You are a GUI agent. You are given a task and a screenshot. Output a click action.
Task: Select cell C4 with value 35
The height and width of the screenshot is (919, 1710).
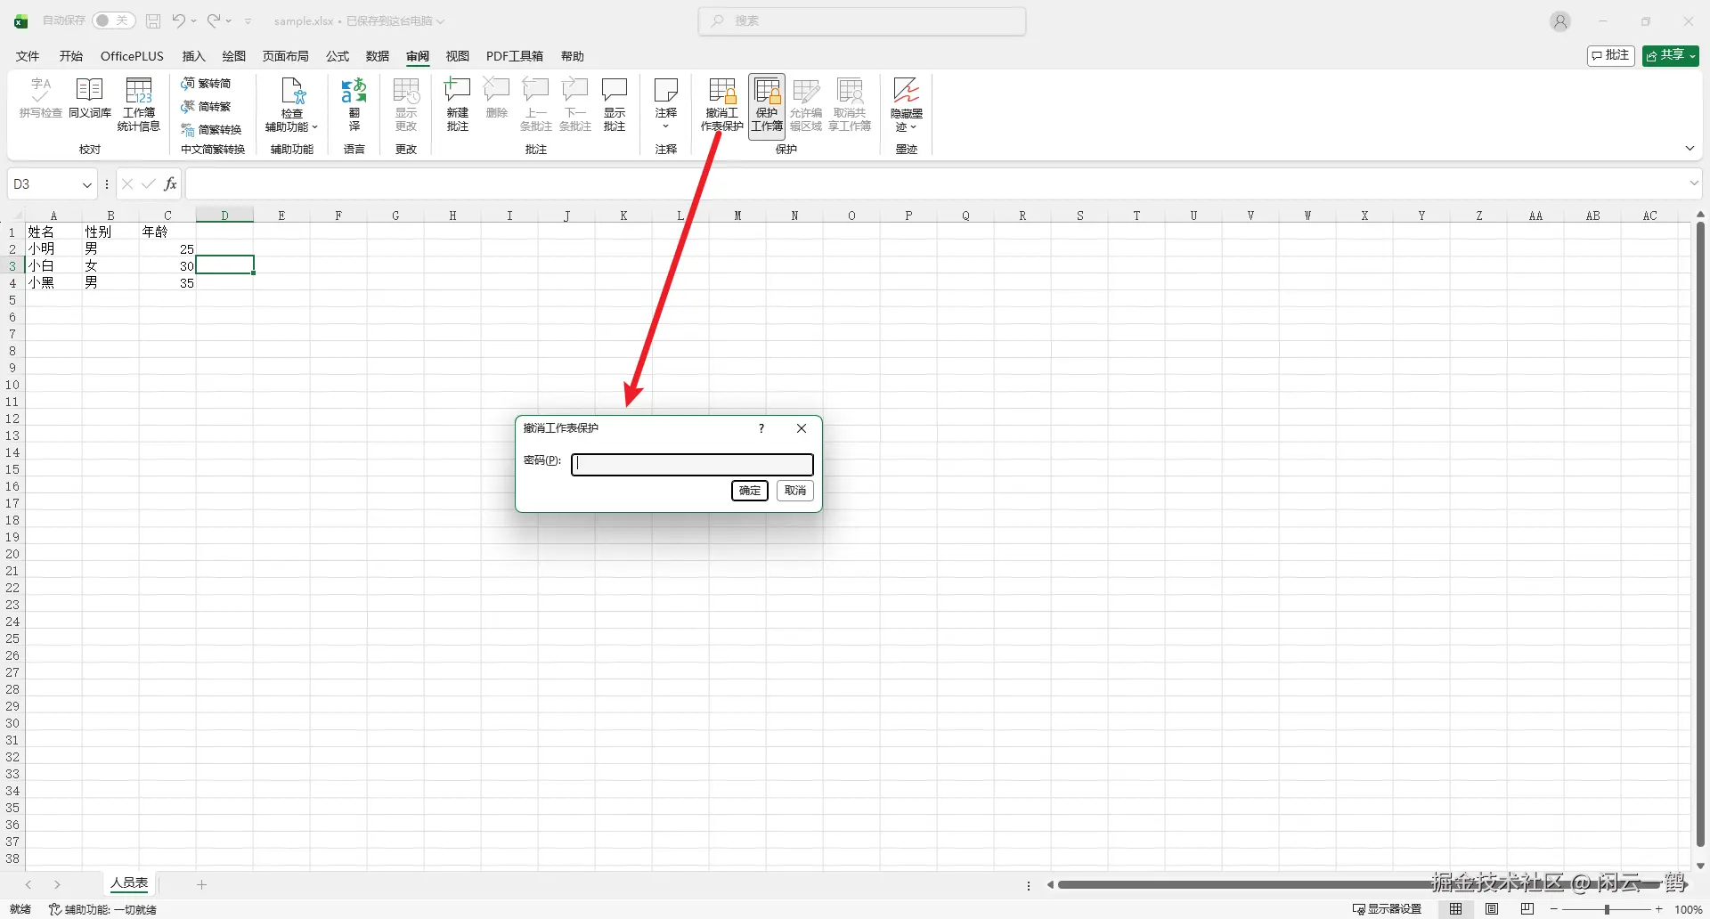[x=167, y=282]
